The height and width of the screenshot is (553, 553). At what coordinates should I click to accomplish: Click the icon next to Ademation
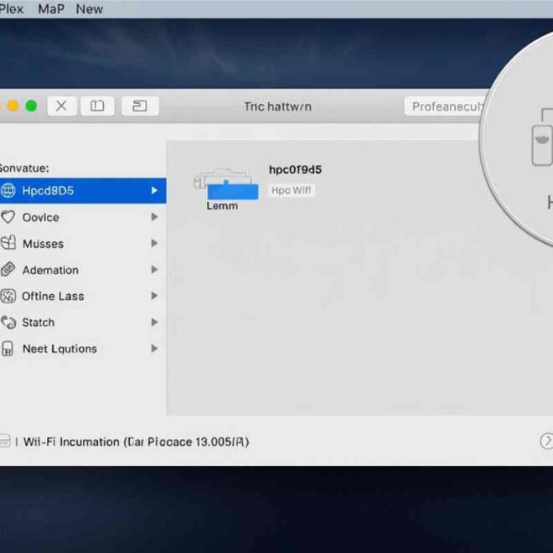(8, 270)
